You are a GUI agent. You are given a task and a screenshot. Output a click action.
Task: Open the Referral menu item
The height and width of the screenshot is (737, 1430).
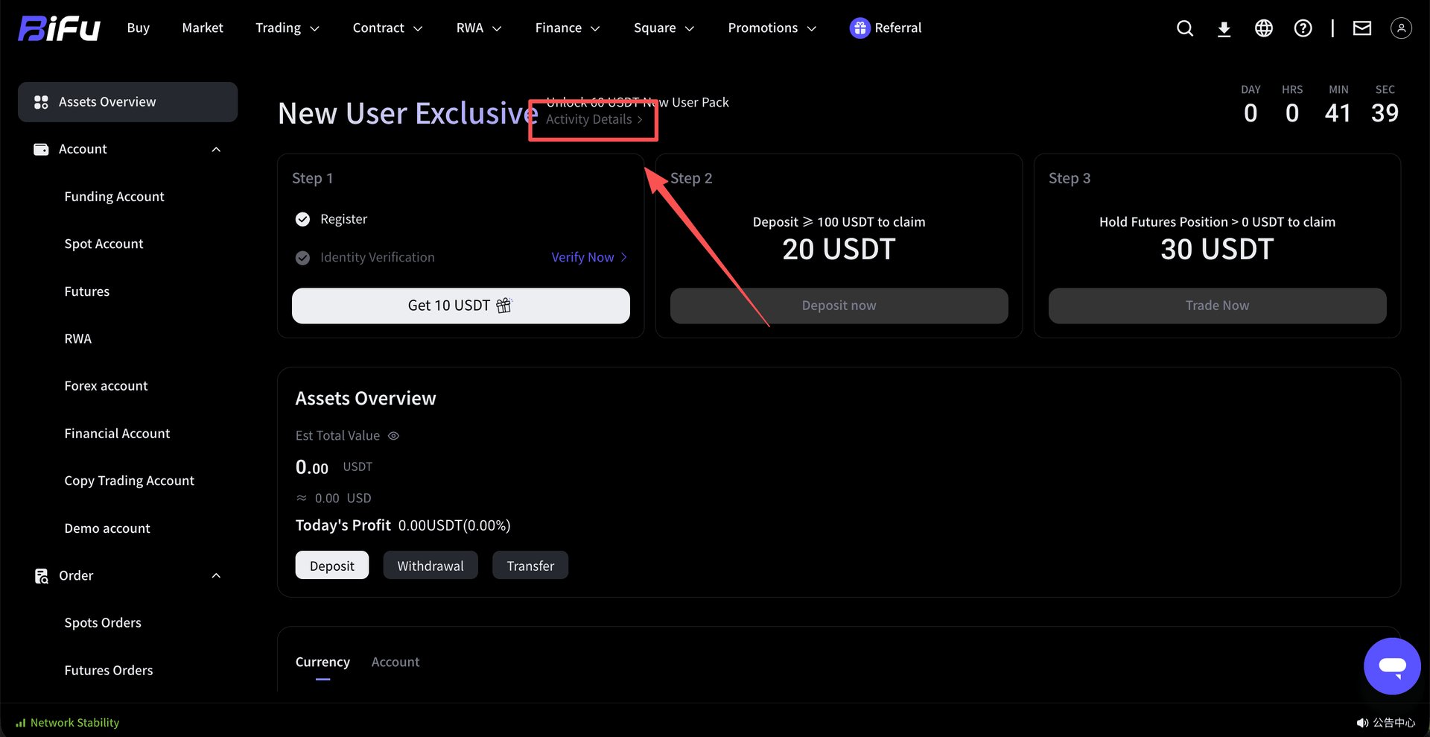886,28
